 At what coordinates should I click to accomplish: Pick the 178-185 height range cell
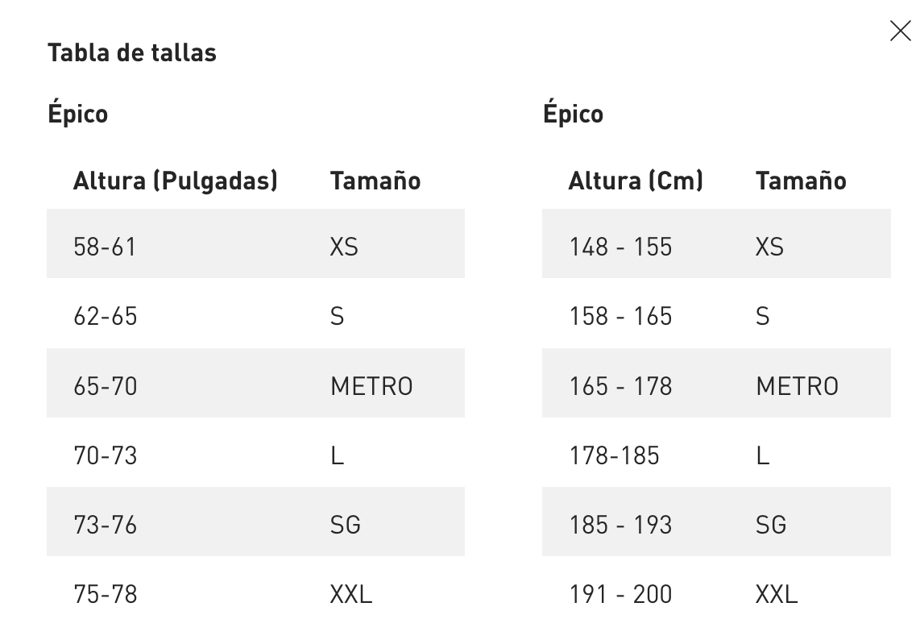(x=614, y=455)
